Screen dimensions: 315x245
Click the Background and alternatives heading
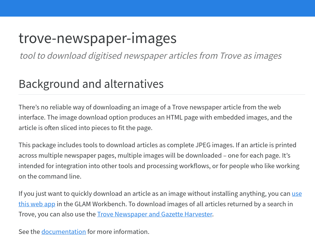point(91,84)
